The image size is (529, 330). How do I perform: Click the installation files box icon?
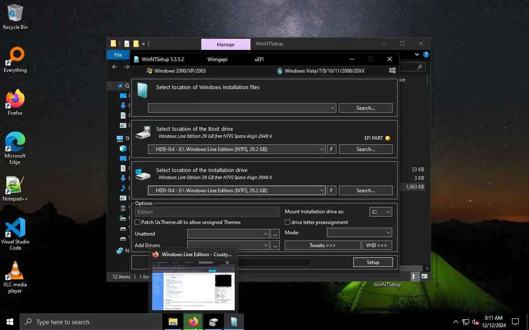(142, 90)
